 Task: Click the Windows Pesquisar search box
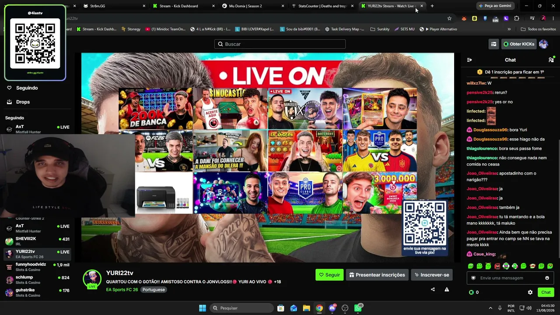coord(241,308)
